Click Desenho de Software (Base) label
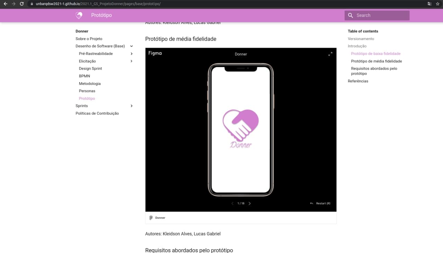The width and height of the screenshot is (443, 253). (x=100, y=46)
